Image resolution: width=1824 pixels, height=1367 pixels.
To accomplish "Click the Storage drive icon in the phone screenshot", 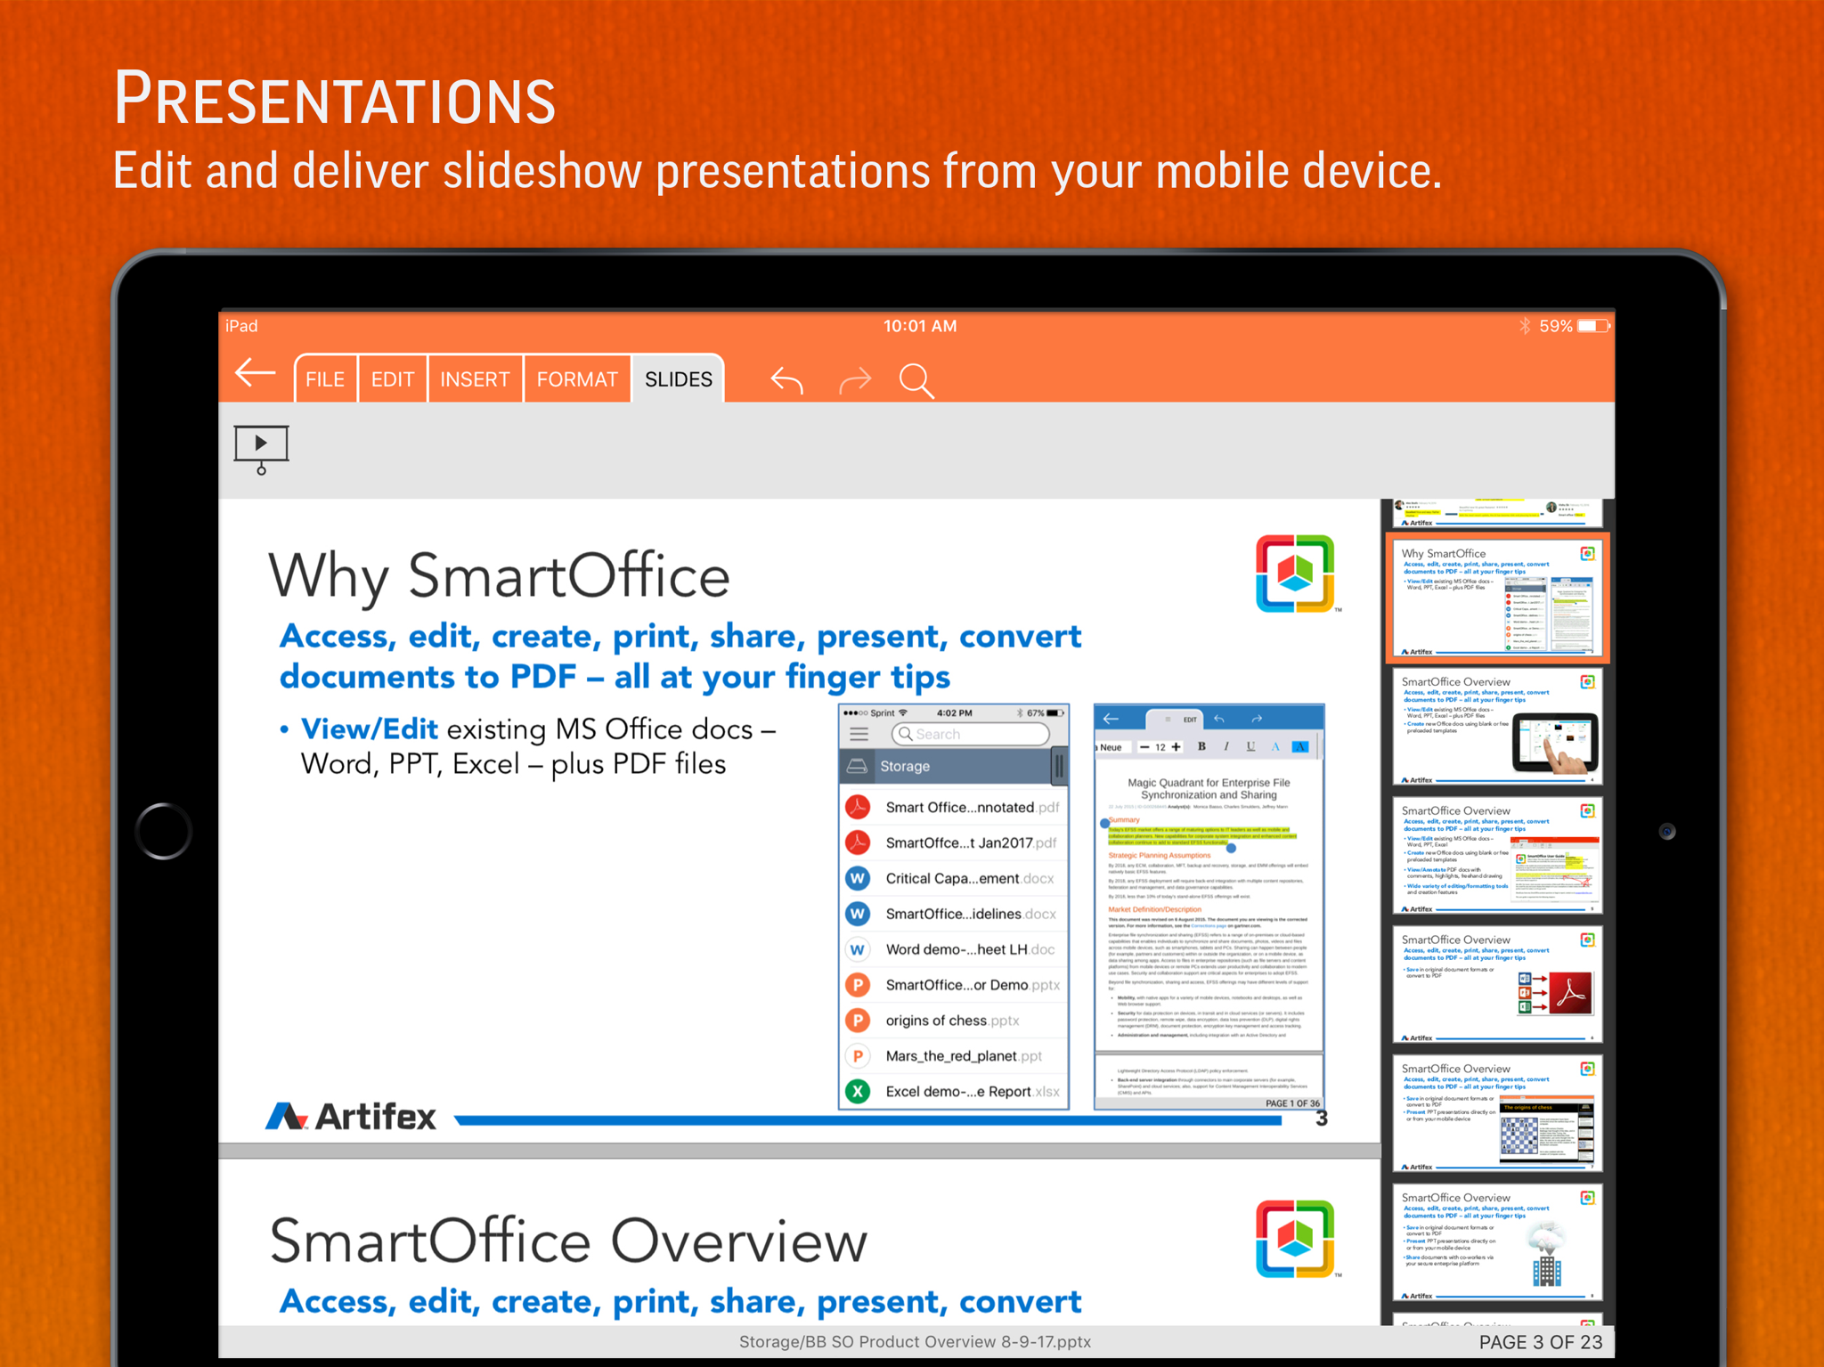I will click(857, 766).
